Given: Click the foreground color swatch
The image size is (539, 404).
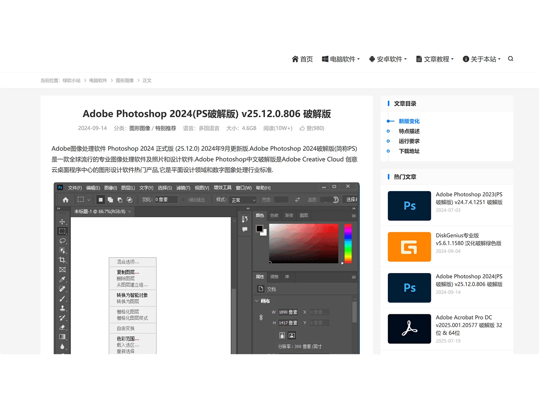Looking at the screenshot, I should tap(259, 229).
